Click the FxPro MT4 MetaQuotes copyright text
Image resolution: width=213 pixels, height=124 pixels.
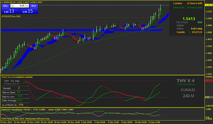coord(26,119)
